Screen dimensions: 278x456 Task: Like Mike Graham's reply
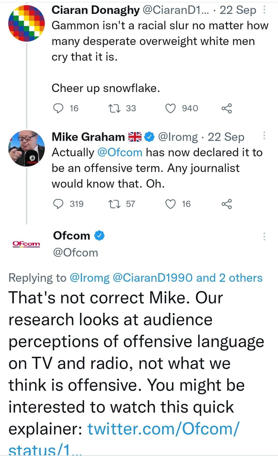click(171, 204)
